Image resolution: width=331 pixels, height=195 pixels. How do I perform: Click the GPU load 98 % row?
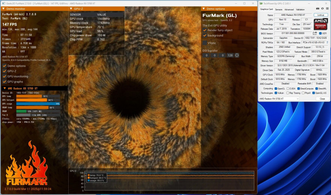[x=96, y=31]
